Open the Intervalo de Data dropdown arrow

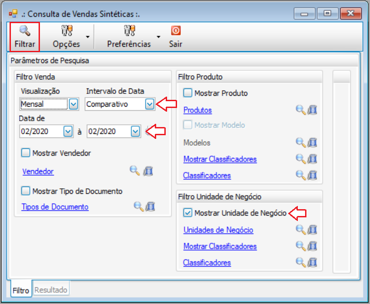[x=150, y=104]
